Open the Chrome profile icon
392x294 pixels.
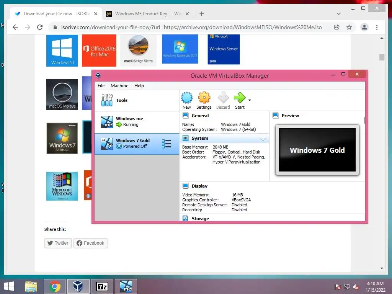coord(364,27)
